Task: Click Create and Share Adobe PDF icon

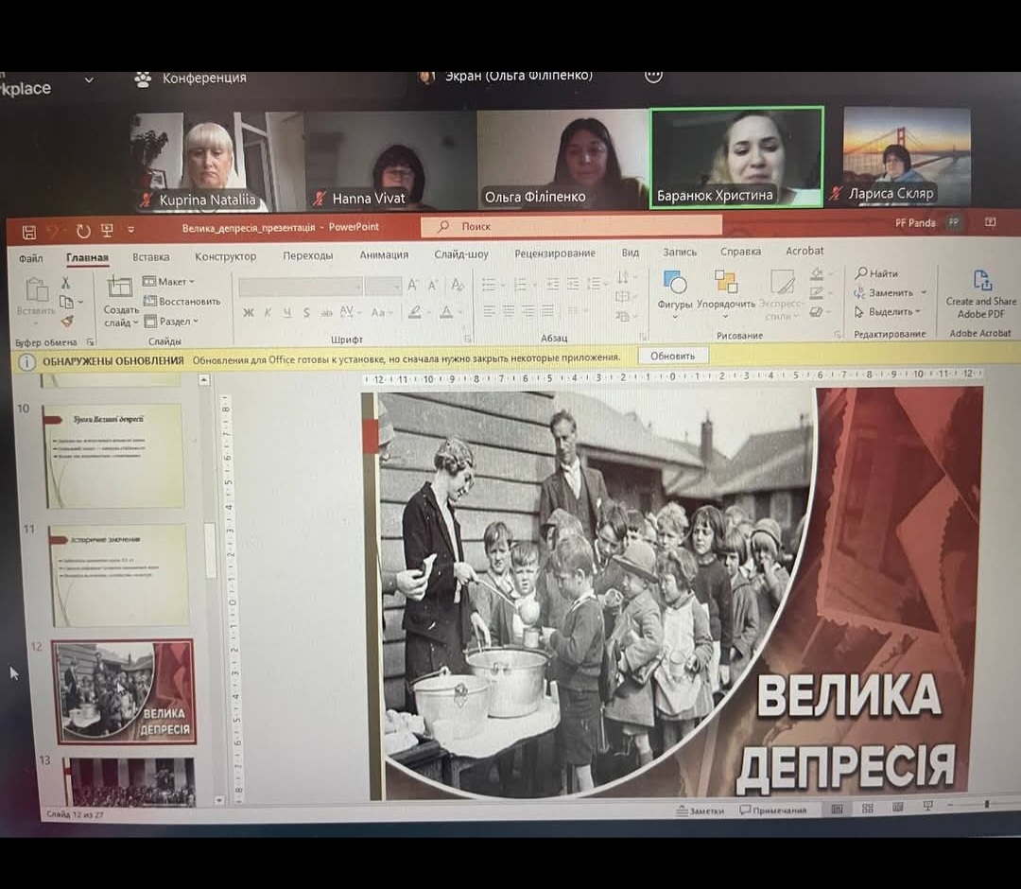Action: click(983, 282)
